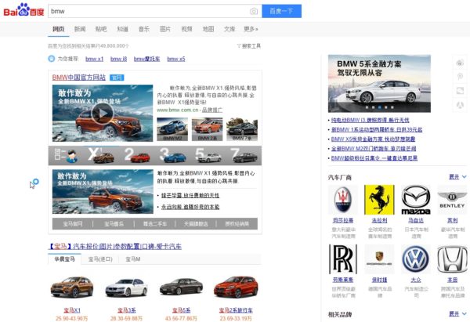The image size is (470, 322).
Task: Open the 【宝马】汽车报价 爱卡汽车 result
Action: pos(115,247)
